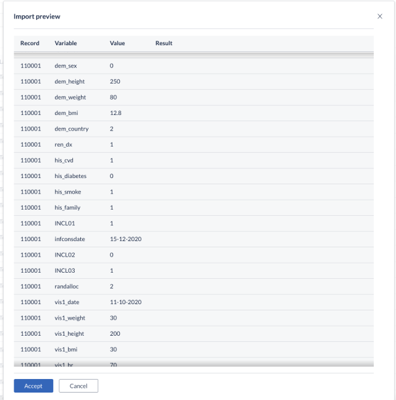Click the value 0 for INCL02
The width and height of the screenshot is (396, 400).
(111, 255)
